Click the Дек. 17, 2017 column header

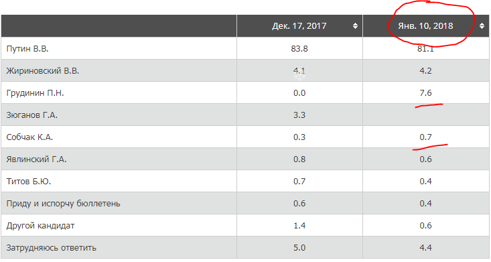(299, 26)
